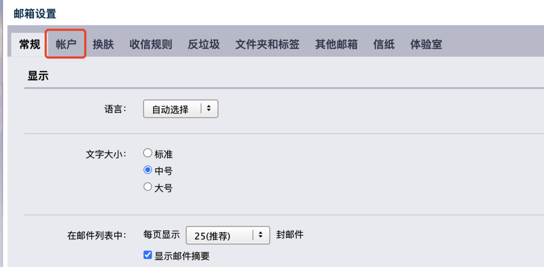544x267 pixels.
Task: Expand the 语言 自动选择 dropdown
Action: pos(180,109)
